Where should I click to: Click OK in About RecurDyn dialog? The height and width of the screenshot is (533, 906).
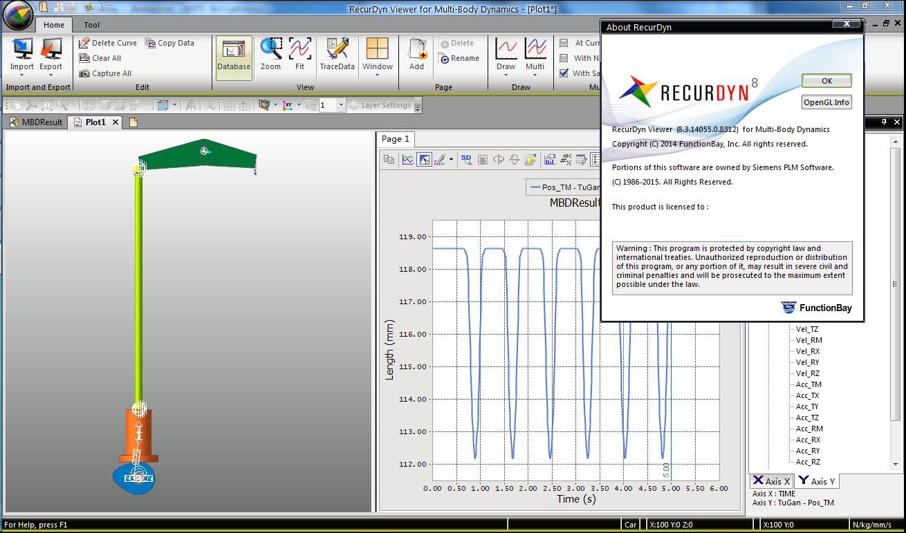[826, 81]
